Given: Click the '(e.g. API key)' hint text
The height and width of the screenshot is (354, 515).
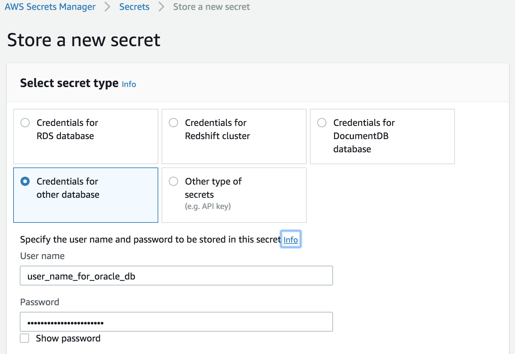Looking at the screenshot, I should tap(208, 206).
